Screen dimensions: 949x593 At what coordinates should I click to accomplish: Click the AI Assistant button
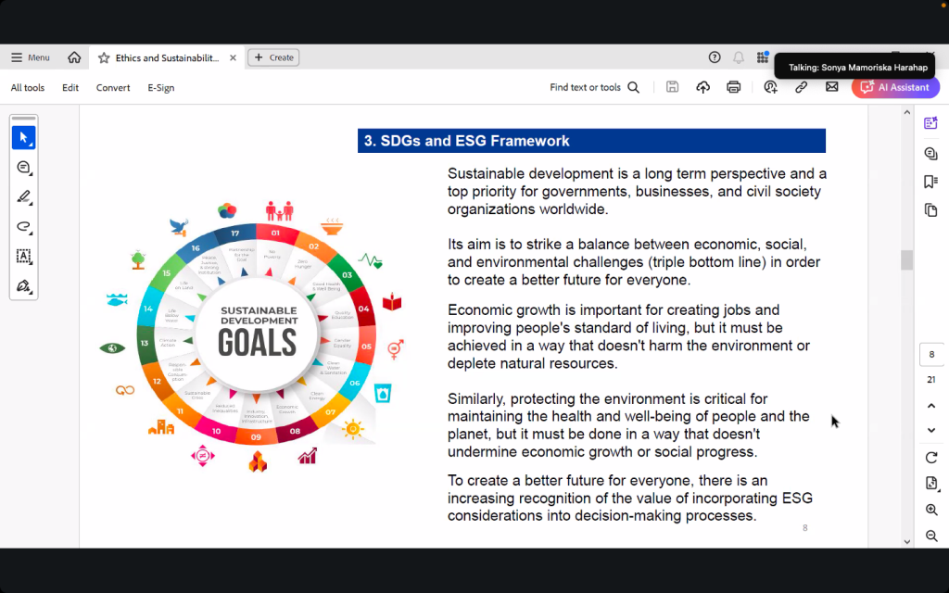[x=895, y=87]
